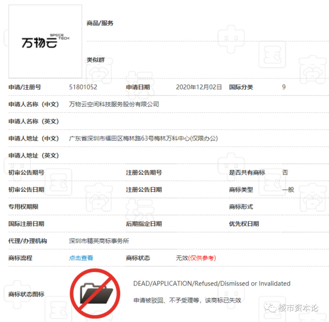Open the 万物云 trademark logo thumbnail
The height and width of the screenshot is (322, 329).
tap(45, 41)
